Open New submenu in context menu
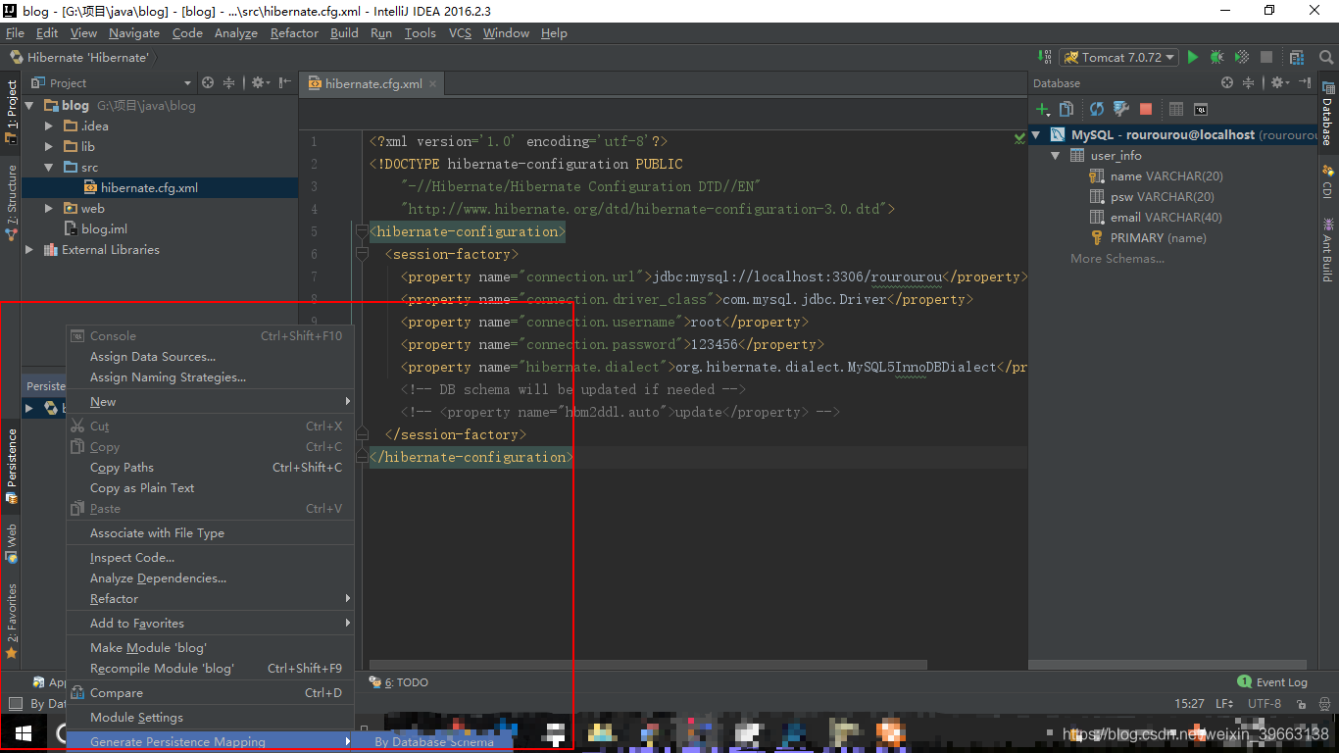1339x753 pixels. [210, 402]
